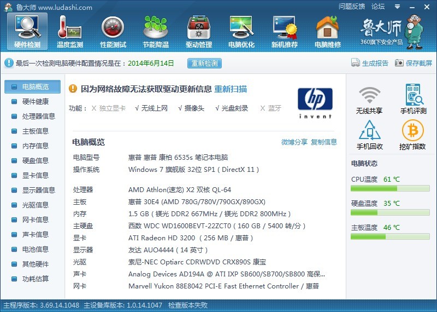
Task: Click 问题反馈 feedback link
Action: click(352, 7)
